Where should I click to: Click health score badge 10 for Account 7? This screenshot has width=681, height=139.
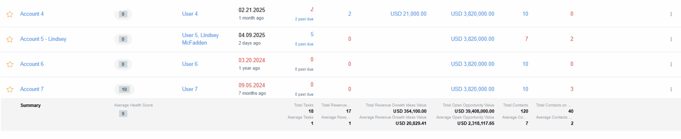pyautogui.click(x=124, y=89)
